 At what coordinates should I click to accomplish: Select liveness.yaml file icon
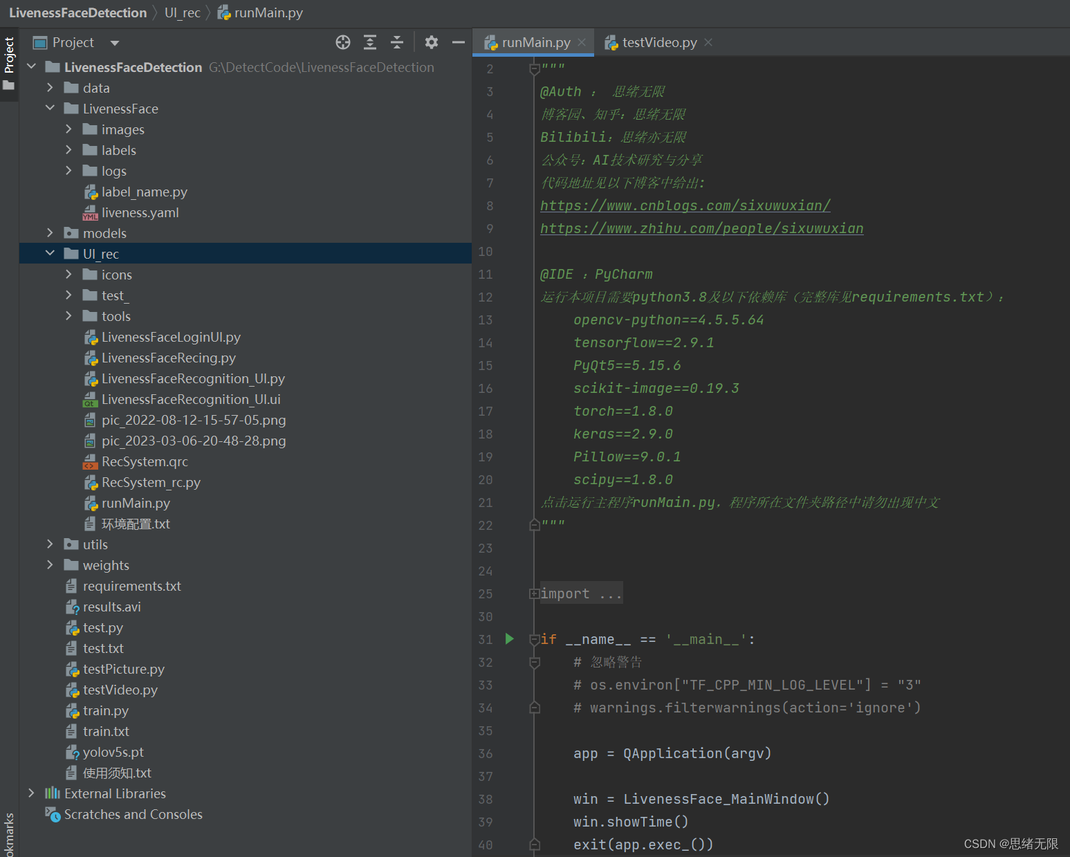click(91, 212)
